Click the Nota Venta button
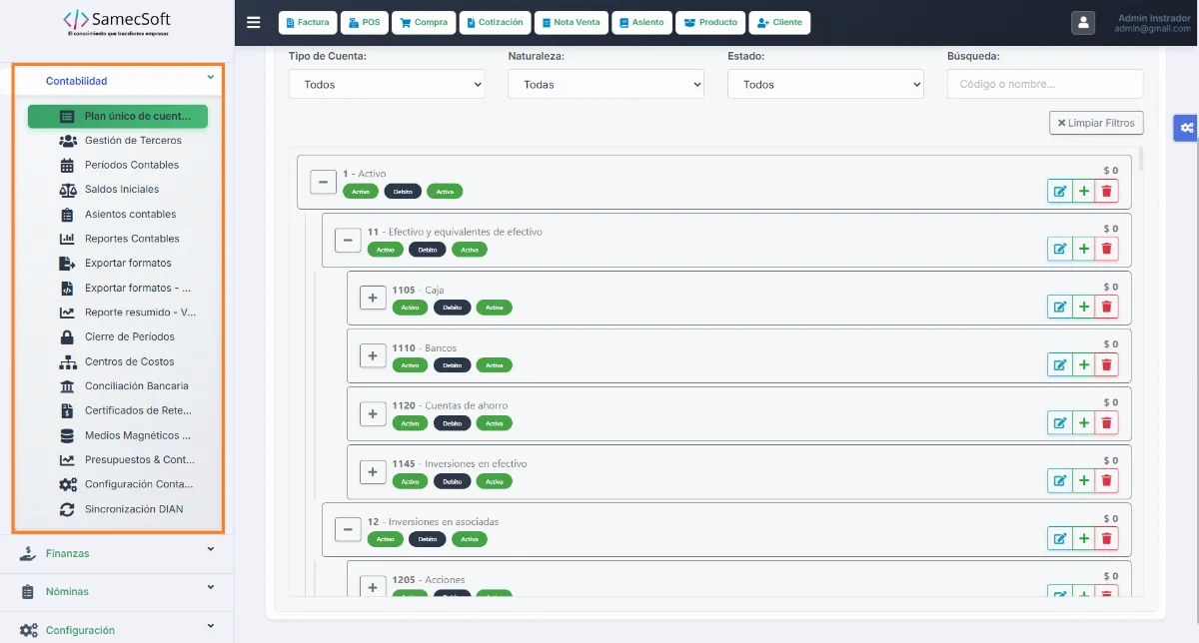 tap(571, 22)
